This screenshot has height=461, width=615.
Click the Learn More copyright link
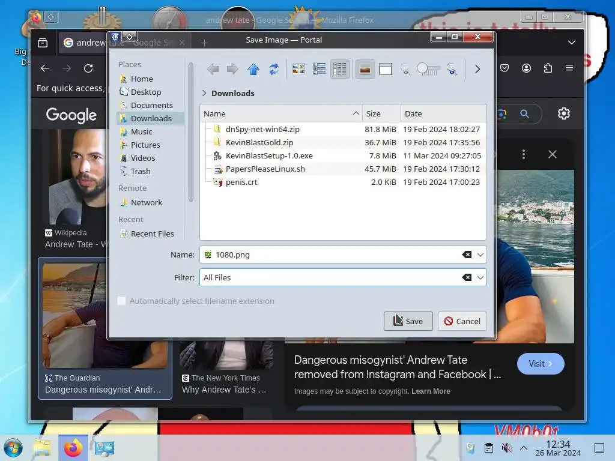click(431, 391)
